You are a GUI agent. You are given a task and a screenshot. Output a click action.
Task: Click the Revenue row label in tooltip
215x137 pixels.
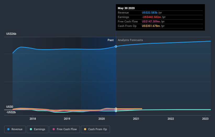point(123,13)
